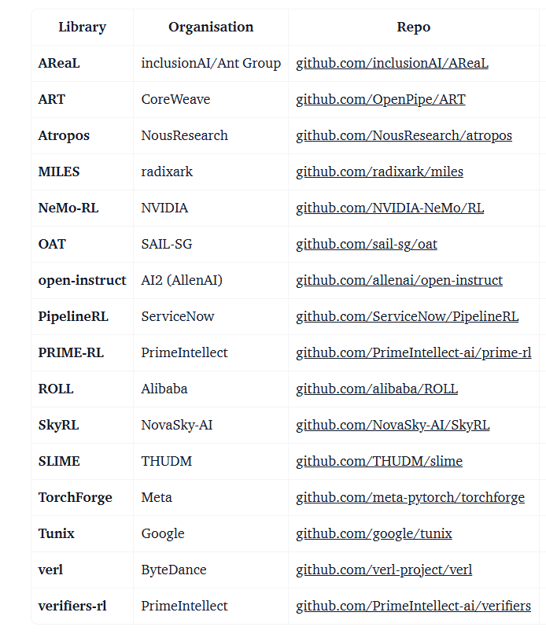Open the github.com/inclusionAI/AReaL link

[x=392, y=64]
